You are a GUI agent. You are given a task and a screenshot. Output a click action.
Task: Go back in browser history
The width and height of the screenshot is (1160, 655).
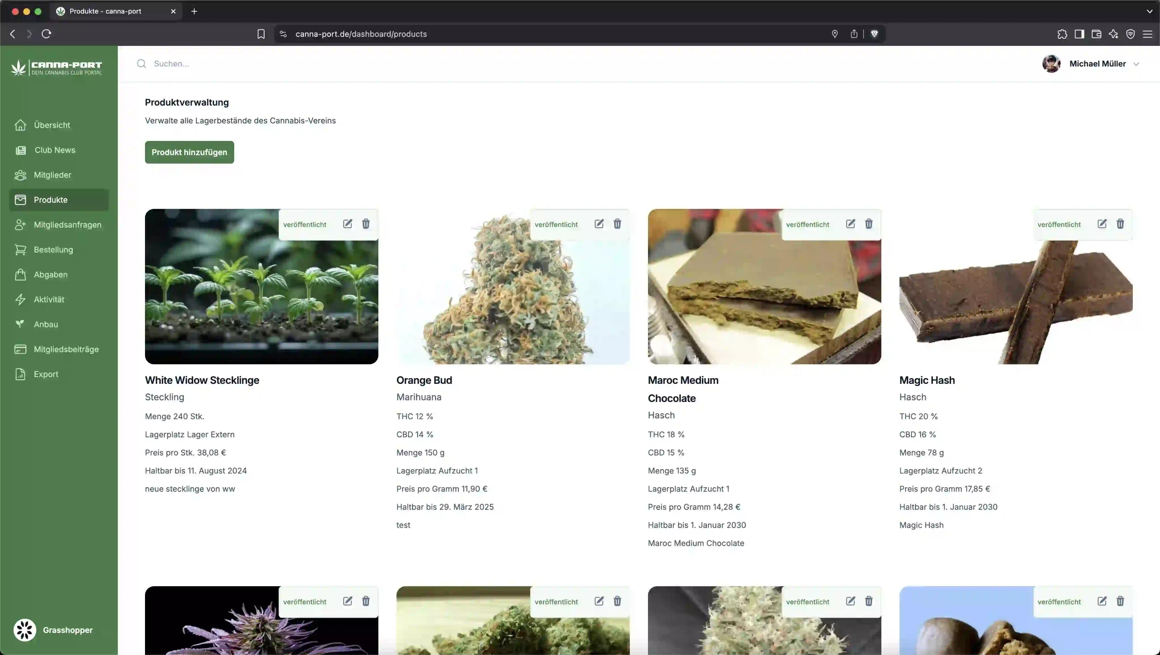point(13,34)
